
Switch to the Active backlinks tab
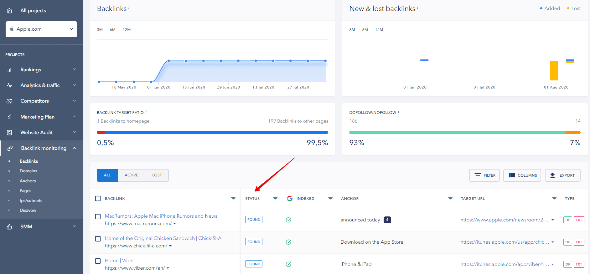(132, 175)
